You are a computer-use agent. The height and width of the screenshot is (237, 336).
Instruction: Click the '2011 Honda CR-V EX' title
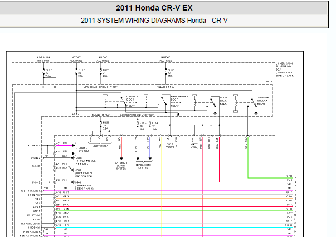[154, 8]
